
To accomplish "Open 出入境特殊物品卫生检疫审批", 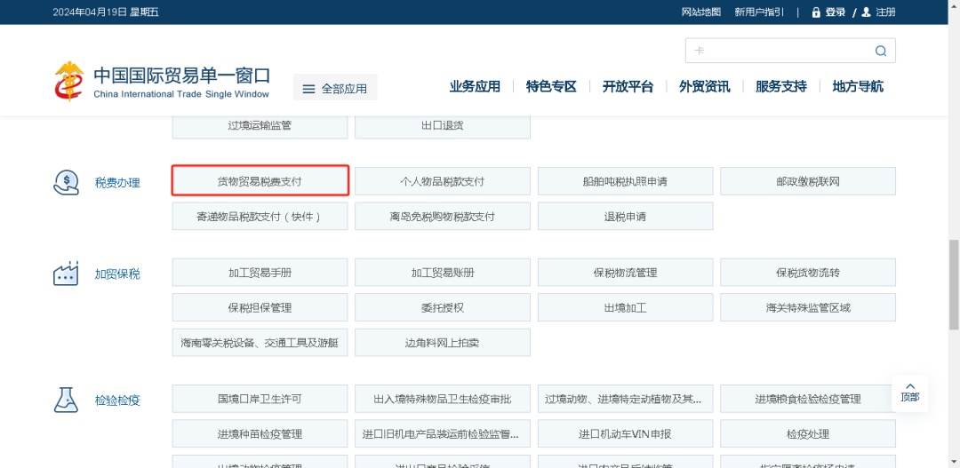I will (x=443, y=399).
